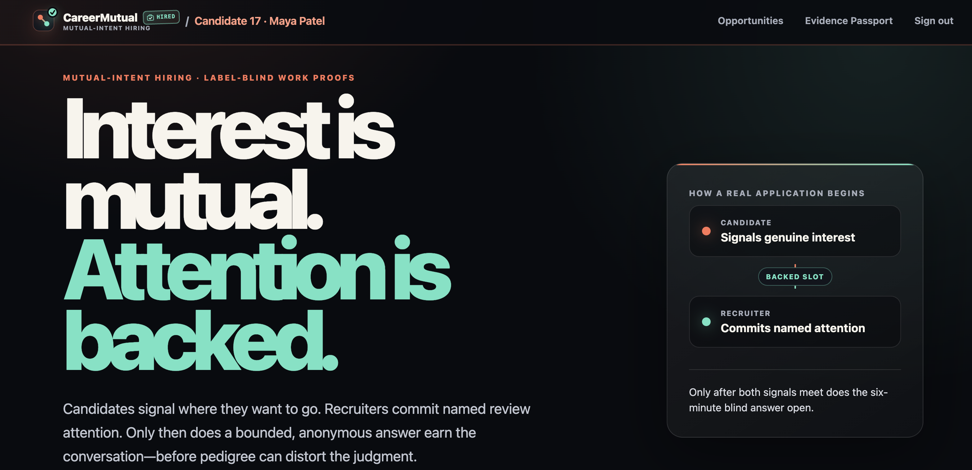Click the green checkmark badge on logo
Screen dimensions: 972x470
click(x=53, y=12)
